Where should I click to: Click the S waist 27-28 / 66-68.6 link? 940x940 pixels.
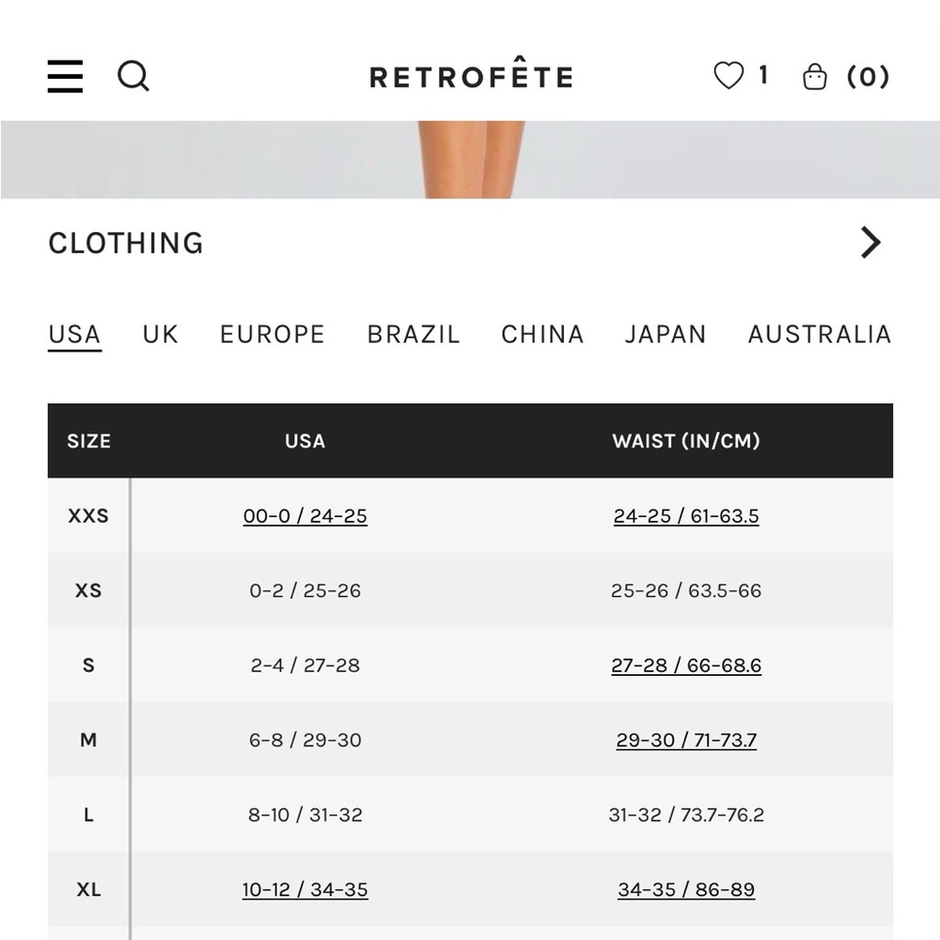coord(686,666)
